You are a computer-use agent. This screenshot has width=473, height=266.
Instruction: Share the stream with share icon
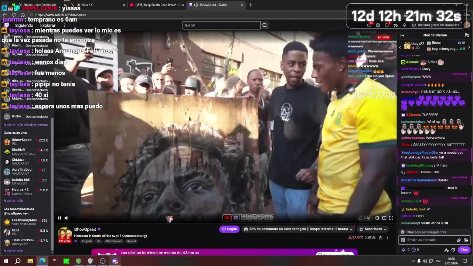pyautogui.click(x=381, y=238)
